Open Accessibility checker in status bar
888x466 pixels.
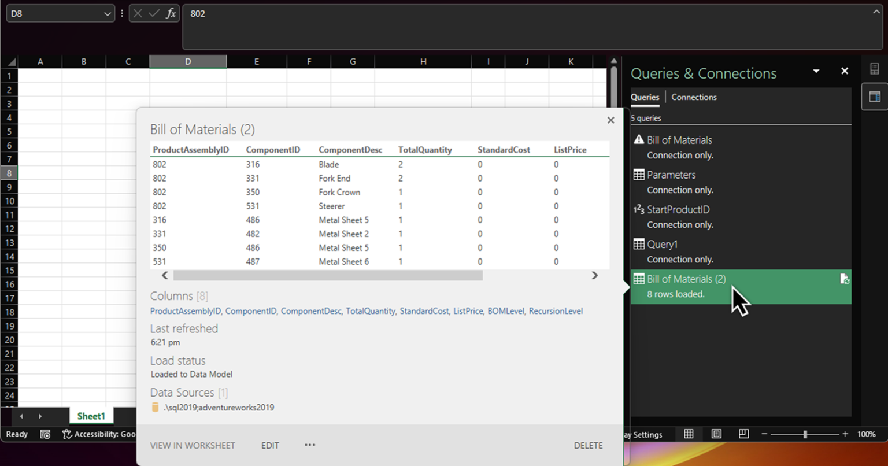tap(99, 434)
